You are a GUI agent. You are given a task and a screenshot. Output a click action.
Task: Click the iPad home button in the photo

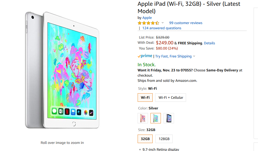pyautogui.click(x=74, y=124)
